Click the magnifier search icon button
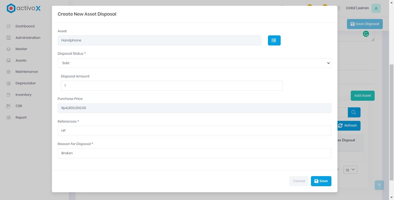This screenshot has width=394, height=200. point(354,112)
